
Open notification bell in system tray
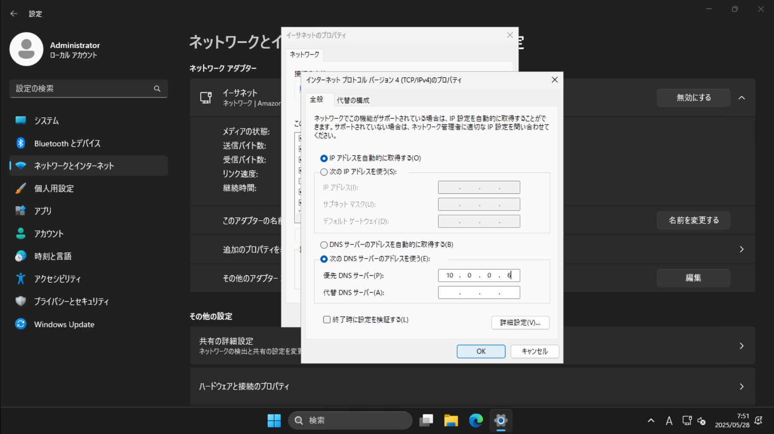point(759,421)
